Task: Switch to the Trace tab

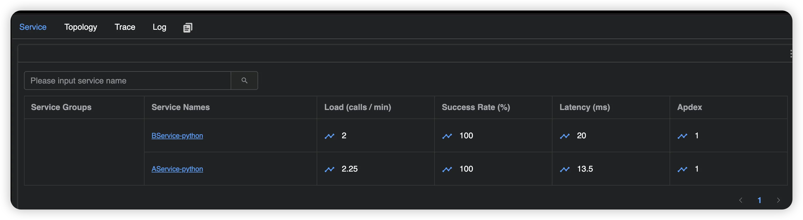Action: tap(125, 27)
